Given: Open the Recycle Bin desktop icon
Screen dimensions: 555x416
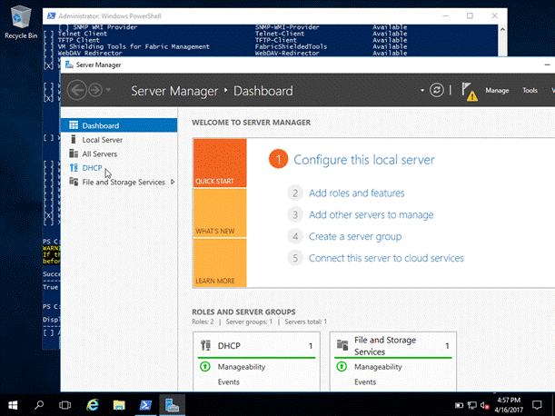Looking at the screenshot, I should [x=21, y=22].
